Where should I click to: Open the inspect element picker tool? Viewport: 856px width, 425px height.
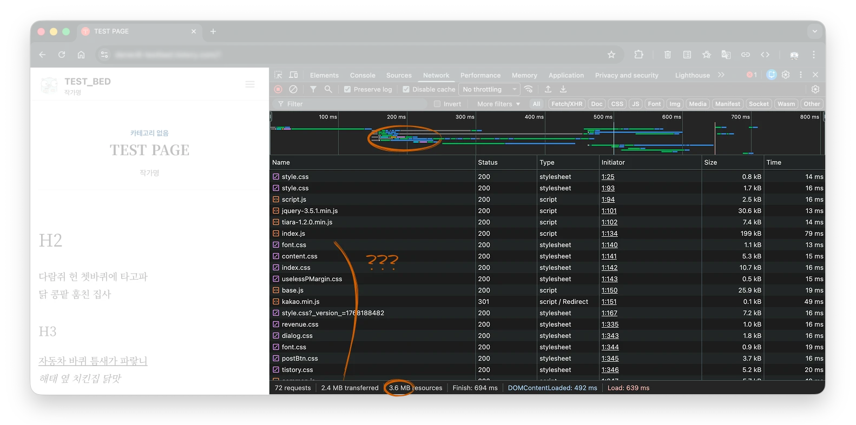[278, 75]
